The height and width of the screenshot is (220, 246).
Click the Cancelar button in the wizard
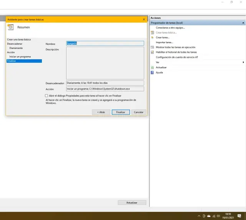point(138,112)
